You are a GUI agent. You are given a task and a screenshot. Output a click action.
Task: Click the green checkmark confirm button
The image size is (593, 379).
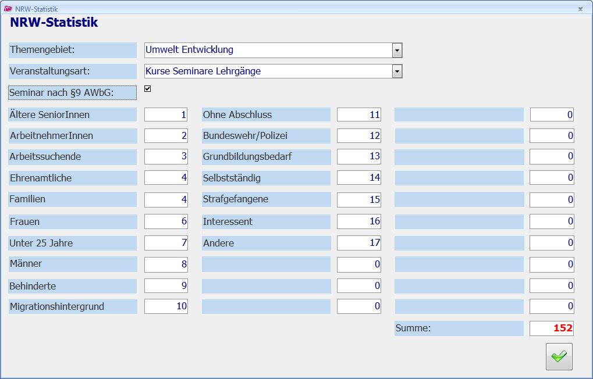[559, 356]
